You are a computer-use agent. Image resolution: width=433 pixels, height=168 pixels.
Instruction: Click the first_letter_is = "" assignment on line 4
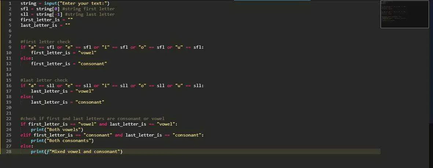point(47,20)
